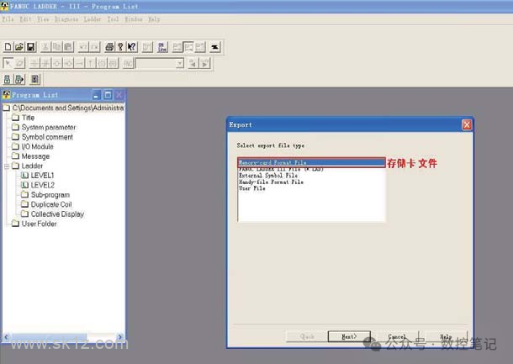Click the normally closed contact icon
This screenshot has height=364, width=513.
45,63
